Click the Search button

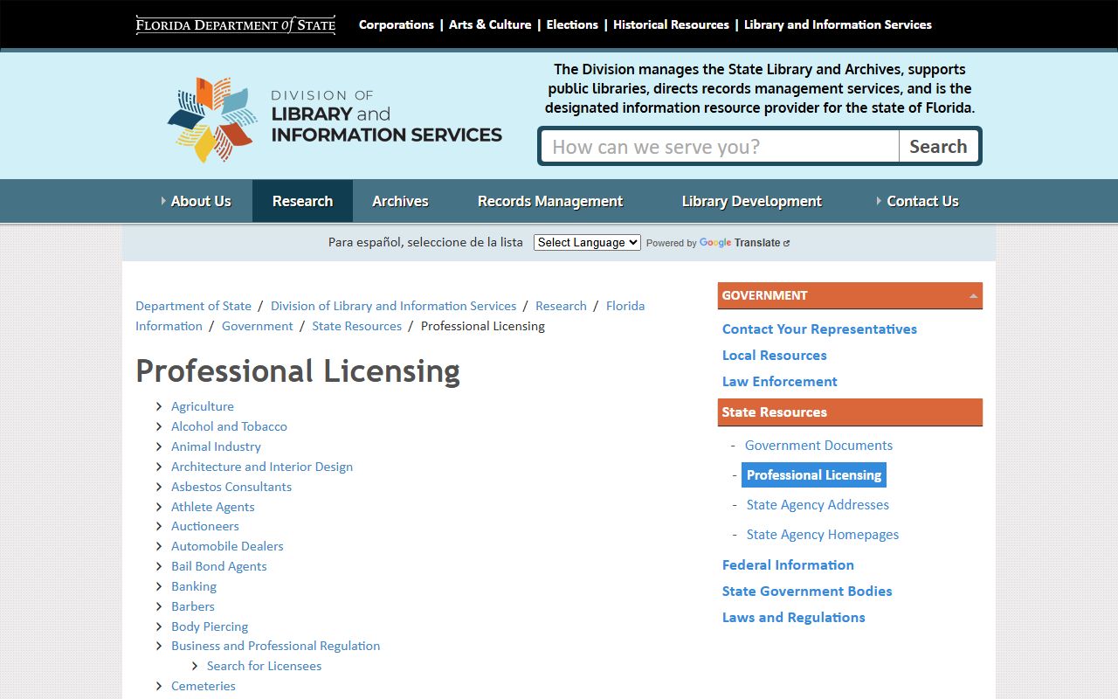pyautogui.click(x=938, y=146)
